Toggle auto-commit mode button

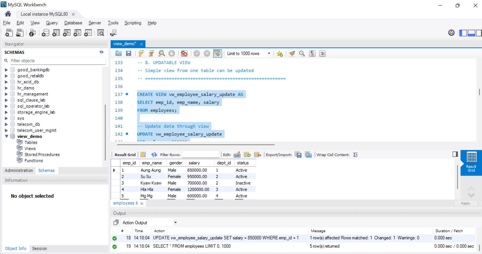tap(217, 53)
